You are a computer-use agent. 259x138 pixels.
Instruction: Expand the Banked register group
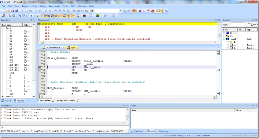click(3, 97)
